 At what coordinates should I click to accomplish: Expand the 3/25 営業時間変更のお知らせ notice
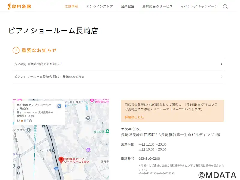(x=118, y=64)
